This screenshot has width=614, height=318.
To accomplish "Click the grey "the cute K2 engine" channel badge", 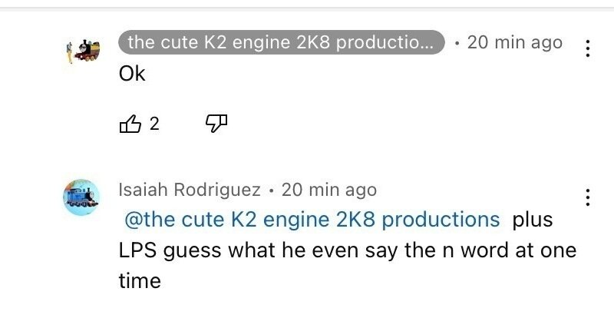I will (x=282, y=43).
